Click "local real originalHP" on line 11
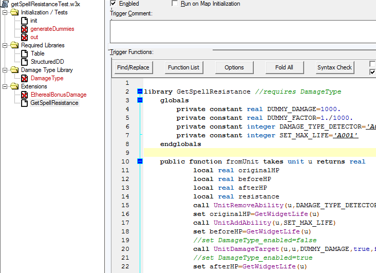376x273 pixels. coord(236,170)
